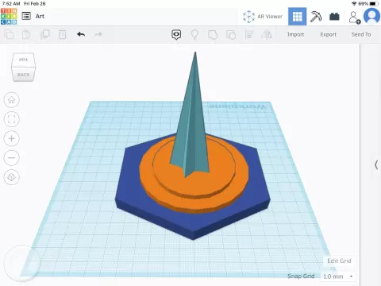Toggle perspective and orthographic view cube
381x286 pixels.
(x=11, y=177)
